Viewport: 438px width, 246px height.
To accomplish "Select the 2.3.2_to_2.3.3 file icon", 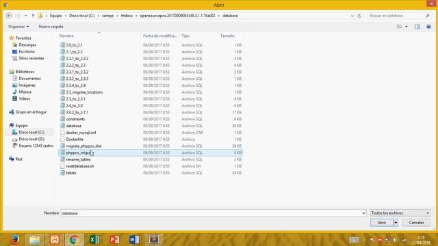I will coord(62,79).
